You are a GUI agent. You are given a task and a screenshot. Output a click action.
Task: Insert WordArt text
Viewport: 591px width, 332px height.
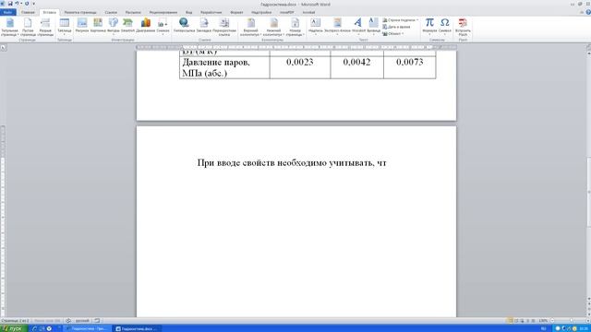tap(358, 26)
